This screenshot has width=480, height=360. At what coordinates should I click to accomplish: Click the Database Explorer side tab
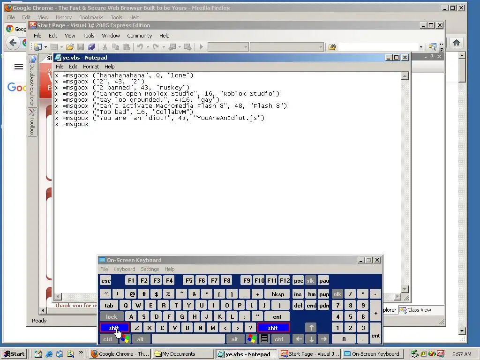pos(32,81)
